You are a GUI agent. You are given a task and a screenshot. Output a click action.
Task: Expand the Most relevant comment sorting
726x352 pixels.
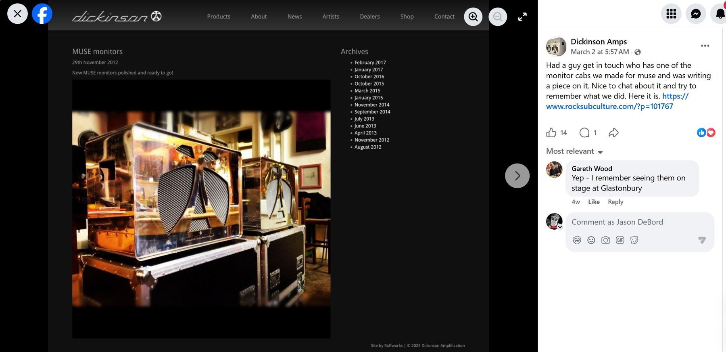[x=574, y=151]
